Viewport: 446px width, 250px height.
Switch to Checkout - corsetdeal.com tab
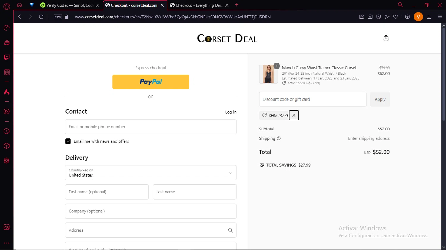point(134,5)
